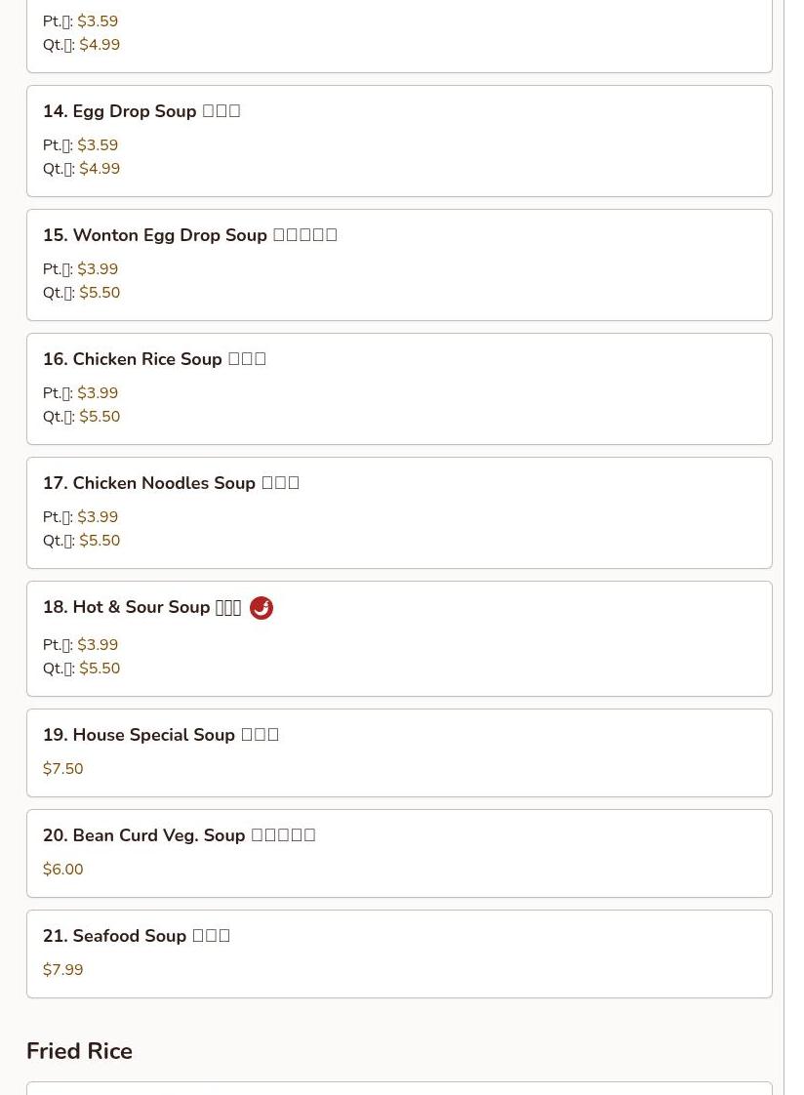Click Chicken Rice Soup pint price
The image size is (804, 1095).
[98, 393]
